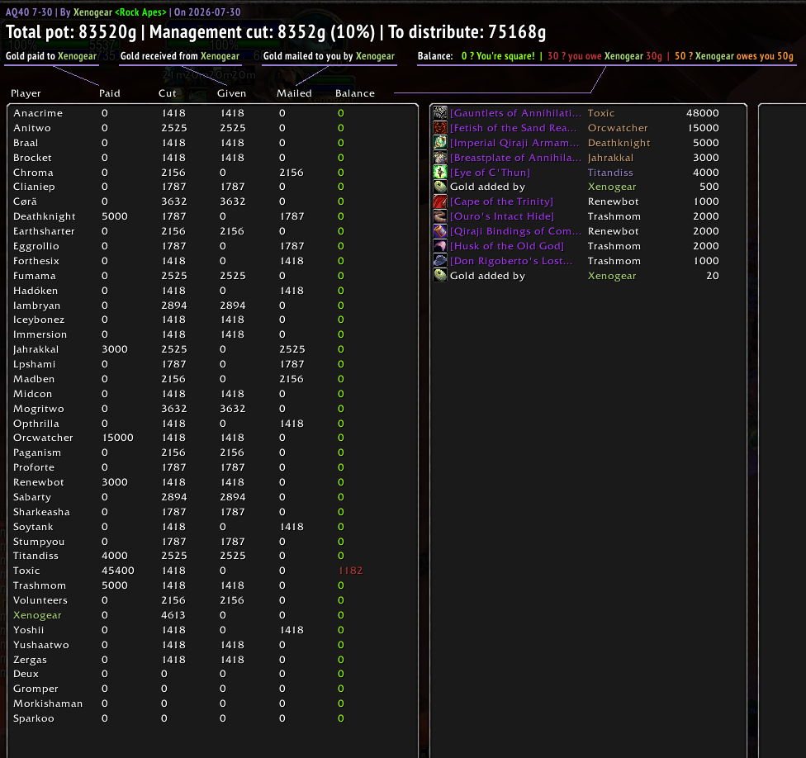The image size is (806, 758).
Task: Select Jahrakkal in the player list
Action: pos(36,349)
